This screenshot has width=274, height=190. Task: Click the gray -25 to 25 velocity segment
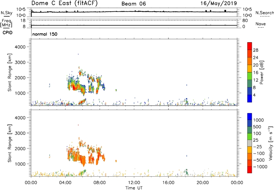click(250, 143)
